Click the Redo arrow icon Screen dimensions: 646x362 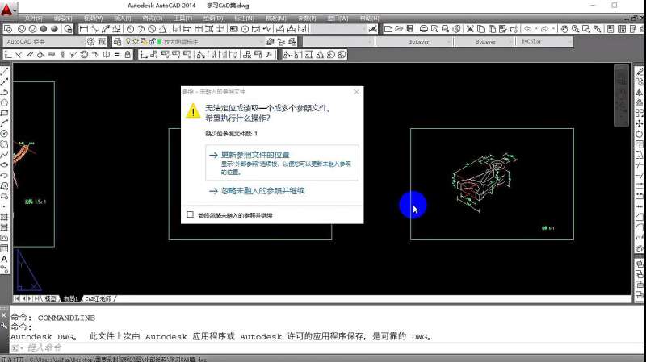[x=544, y=29]
